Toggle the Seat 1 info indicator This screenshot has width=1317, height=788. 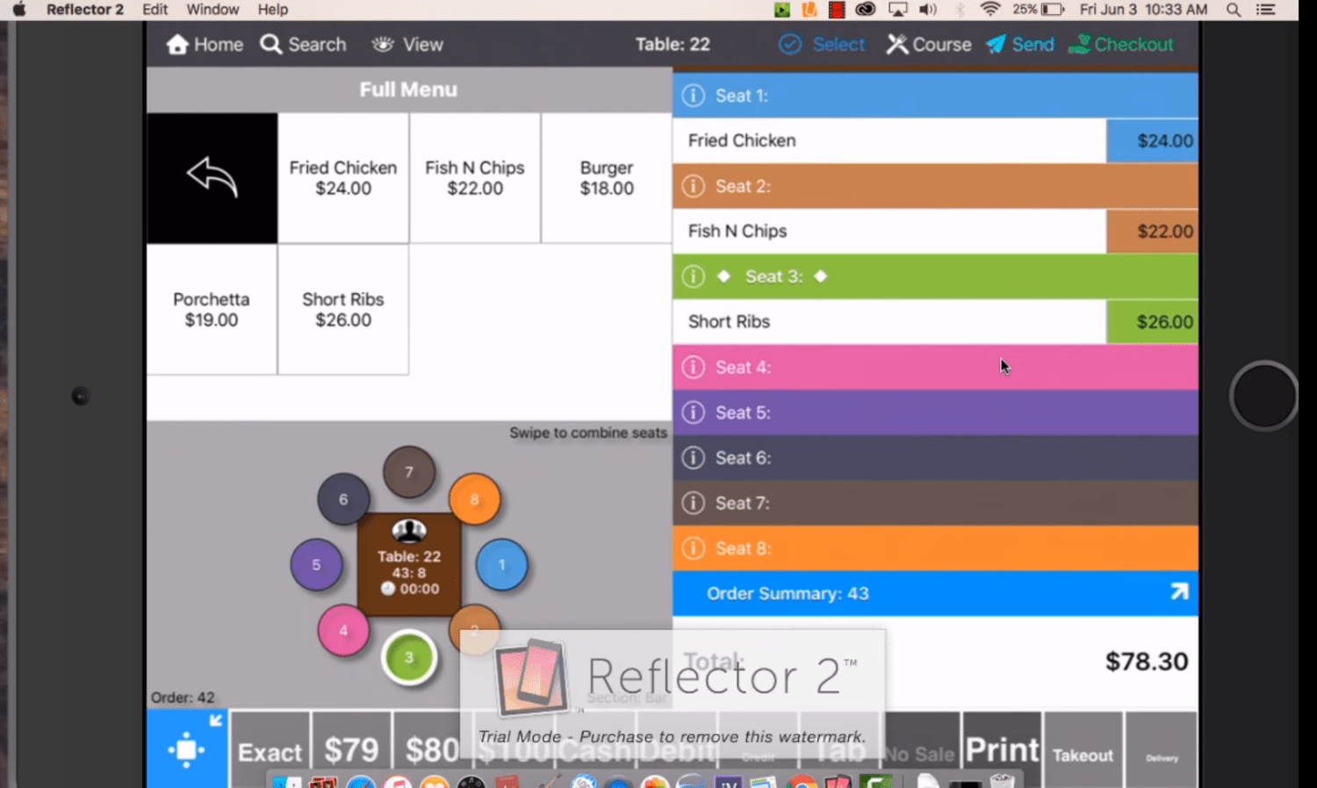tap(693, 96)
